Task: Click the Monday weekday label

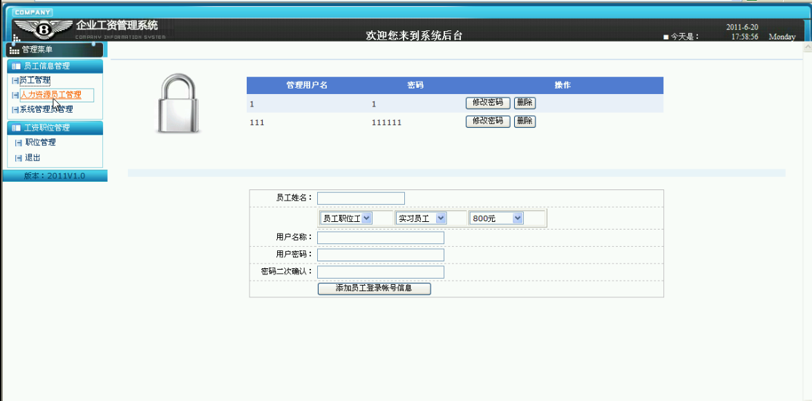Action: coord(782,37)
